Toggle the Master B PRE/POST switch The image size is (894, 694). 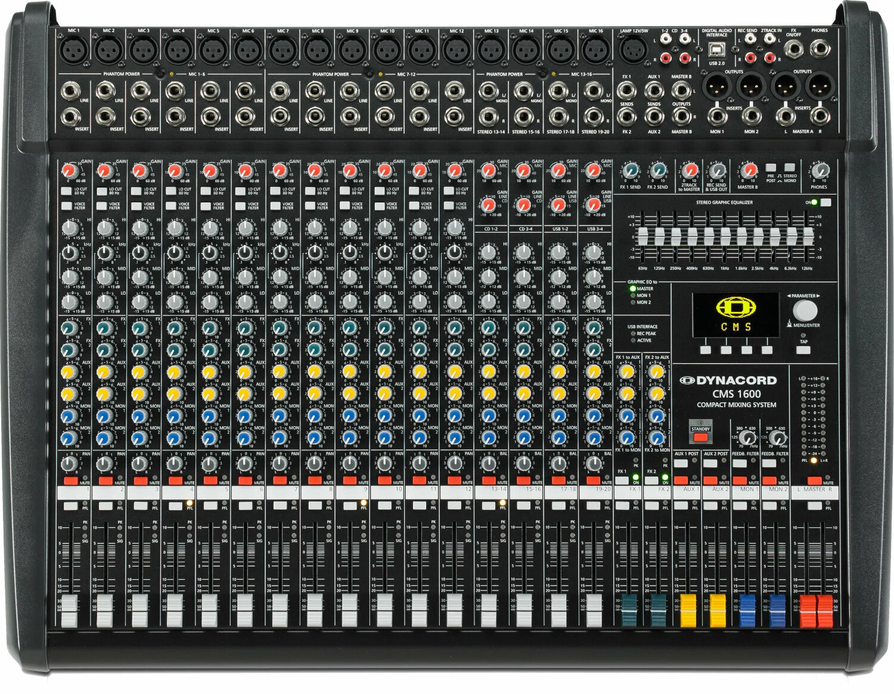click(x=771, y=168)
